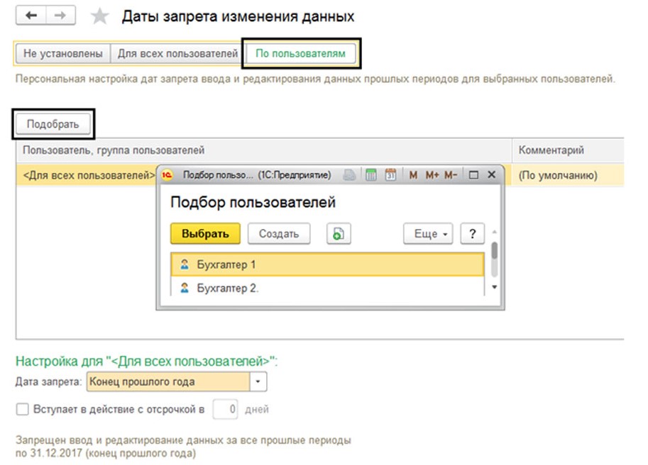The height and width of the screenshot is (465, 648).
Task: Click the M+ memory add button
Action: (433, 175)
